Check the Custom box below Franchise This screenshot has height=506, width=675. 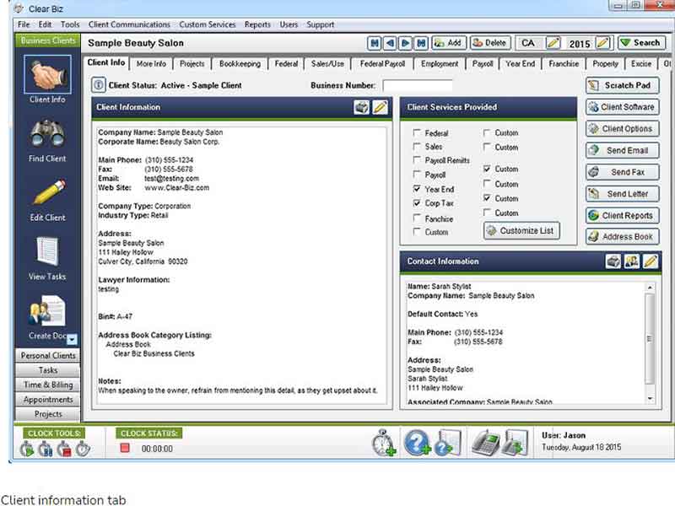417,231
